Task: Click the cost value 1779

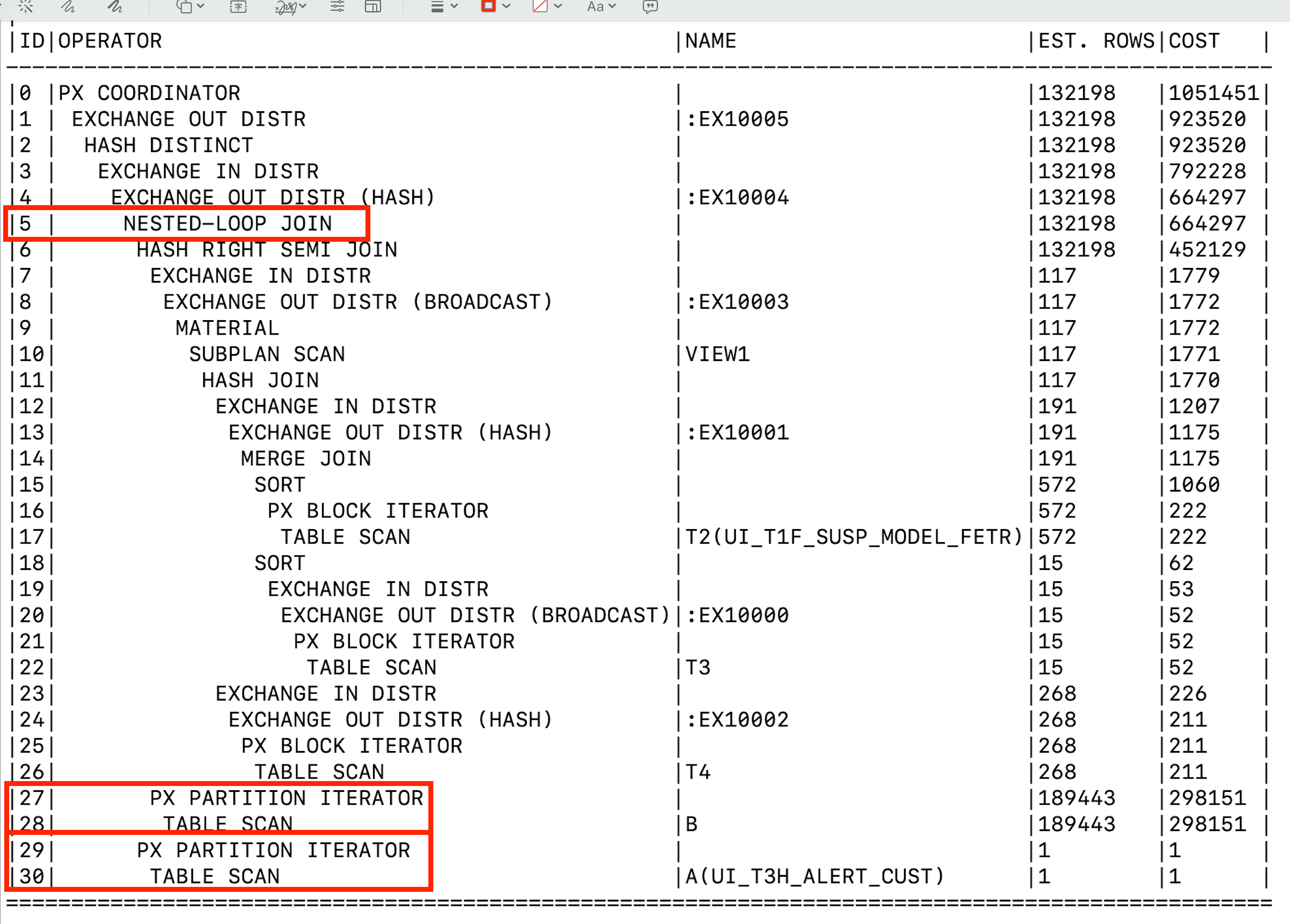Action: click(x=1194, y=276)
